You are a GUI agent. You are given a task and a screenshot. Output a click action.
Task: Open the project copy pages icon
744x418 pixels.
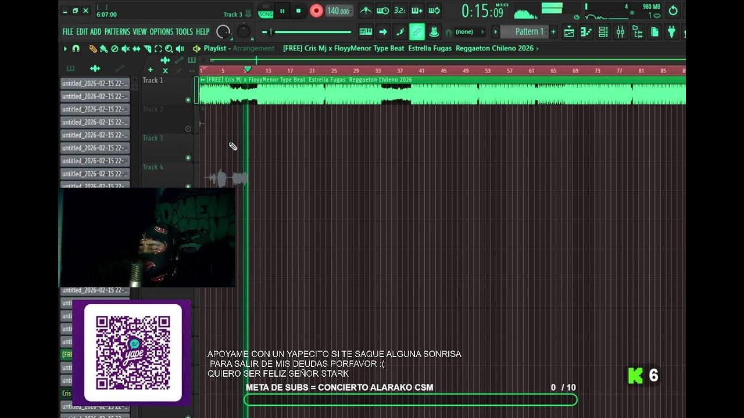654,32
